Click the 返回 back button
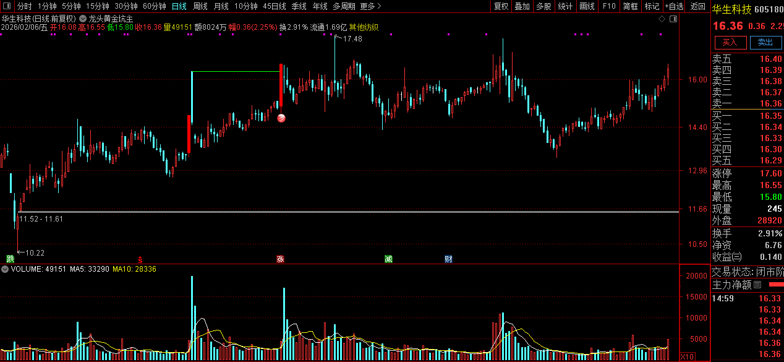Screen dimensions: 784x362 [697, 6]
